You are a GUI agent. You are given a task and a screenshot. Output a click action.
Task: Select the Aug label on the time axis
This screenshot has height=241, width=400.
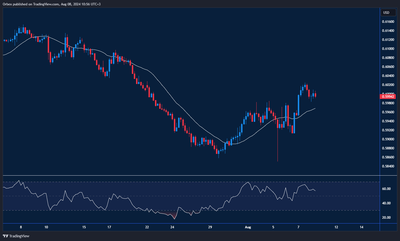point(248,227)
